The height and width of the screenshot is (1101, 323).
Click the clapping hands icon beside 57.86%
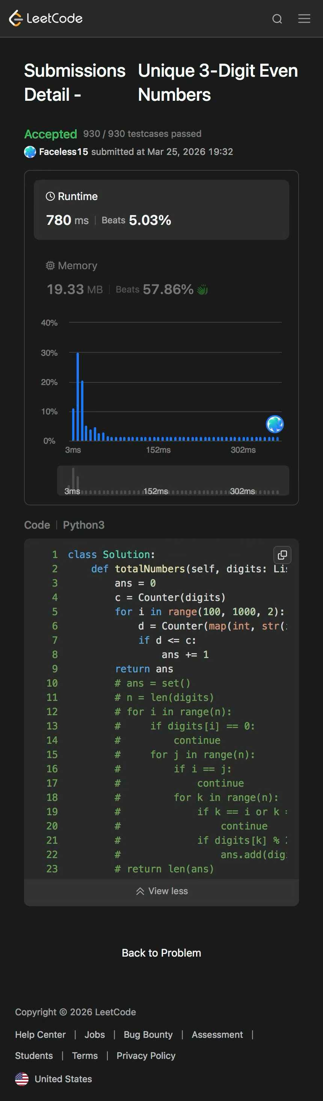pyautogui.click(x=202, y=290)
